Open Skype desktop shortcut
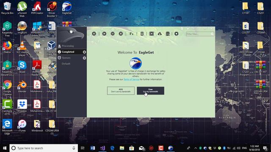 tap(22, 67)
